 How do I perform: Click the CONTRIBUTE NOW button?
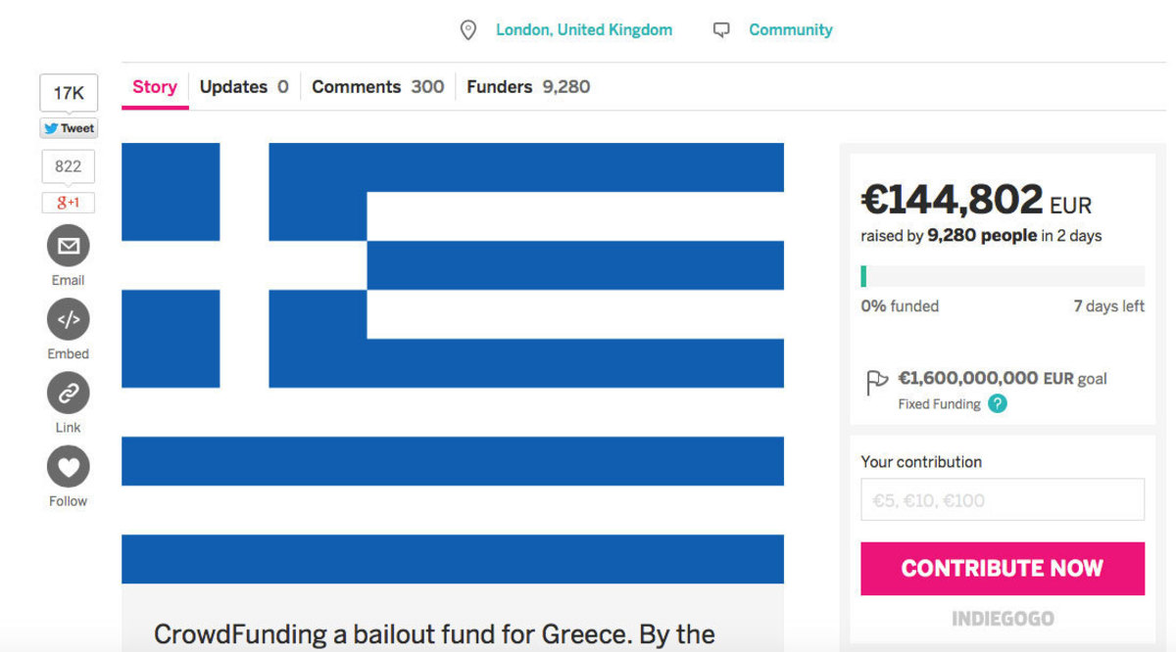(x=1003, y=569)
